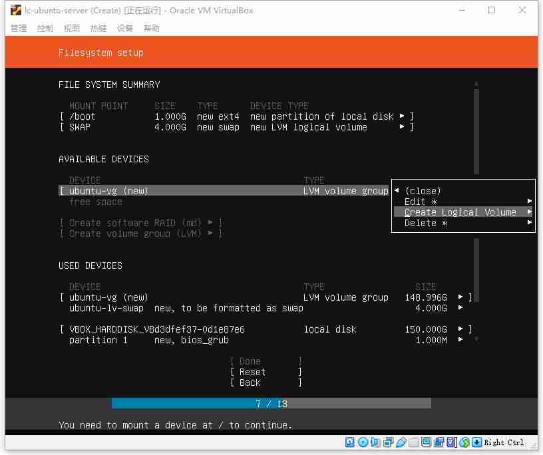Select available ubuntu-vg (new) device row

pyautogui.click(x=224, y=191)
